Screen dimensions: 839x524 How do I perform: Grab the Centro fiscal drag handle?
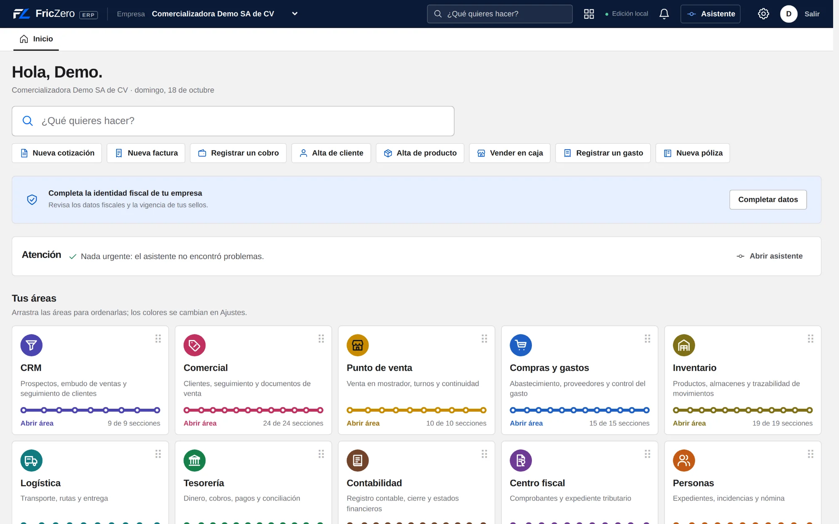coord(648,454)
